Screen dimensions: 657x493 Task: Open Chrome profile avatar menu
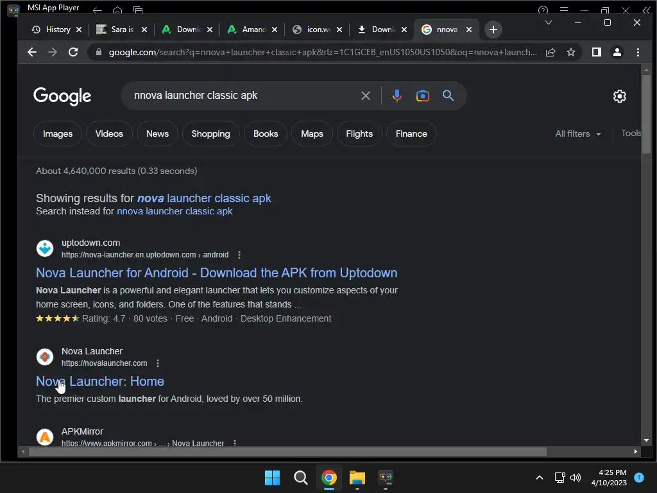tap(617, 52)
